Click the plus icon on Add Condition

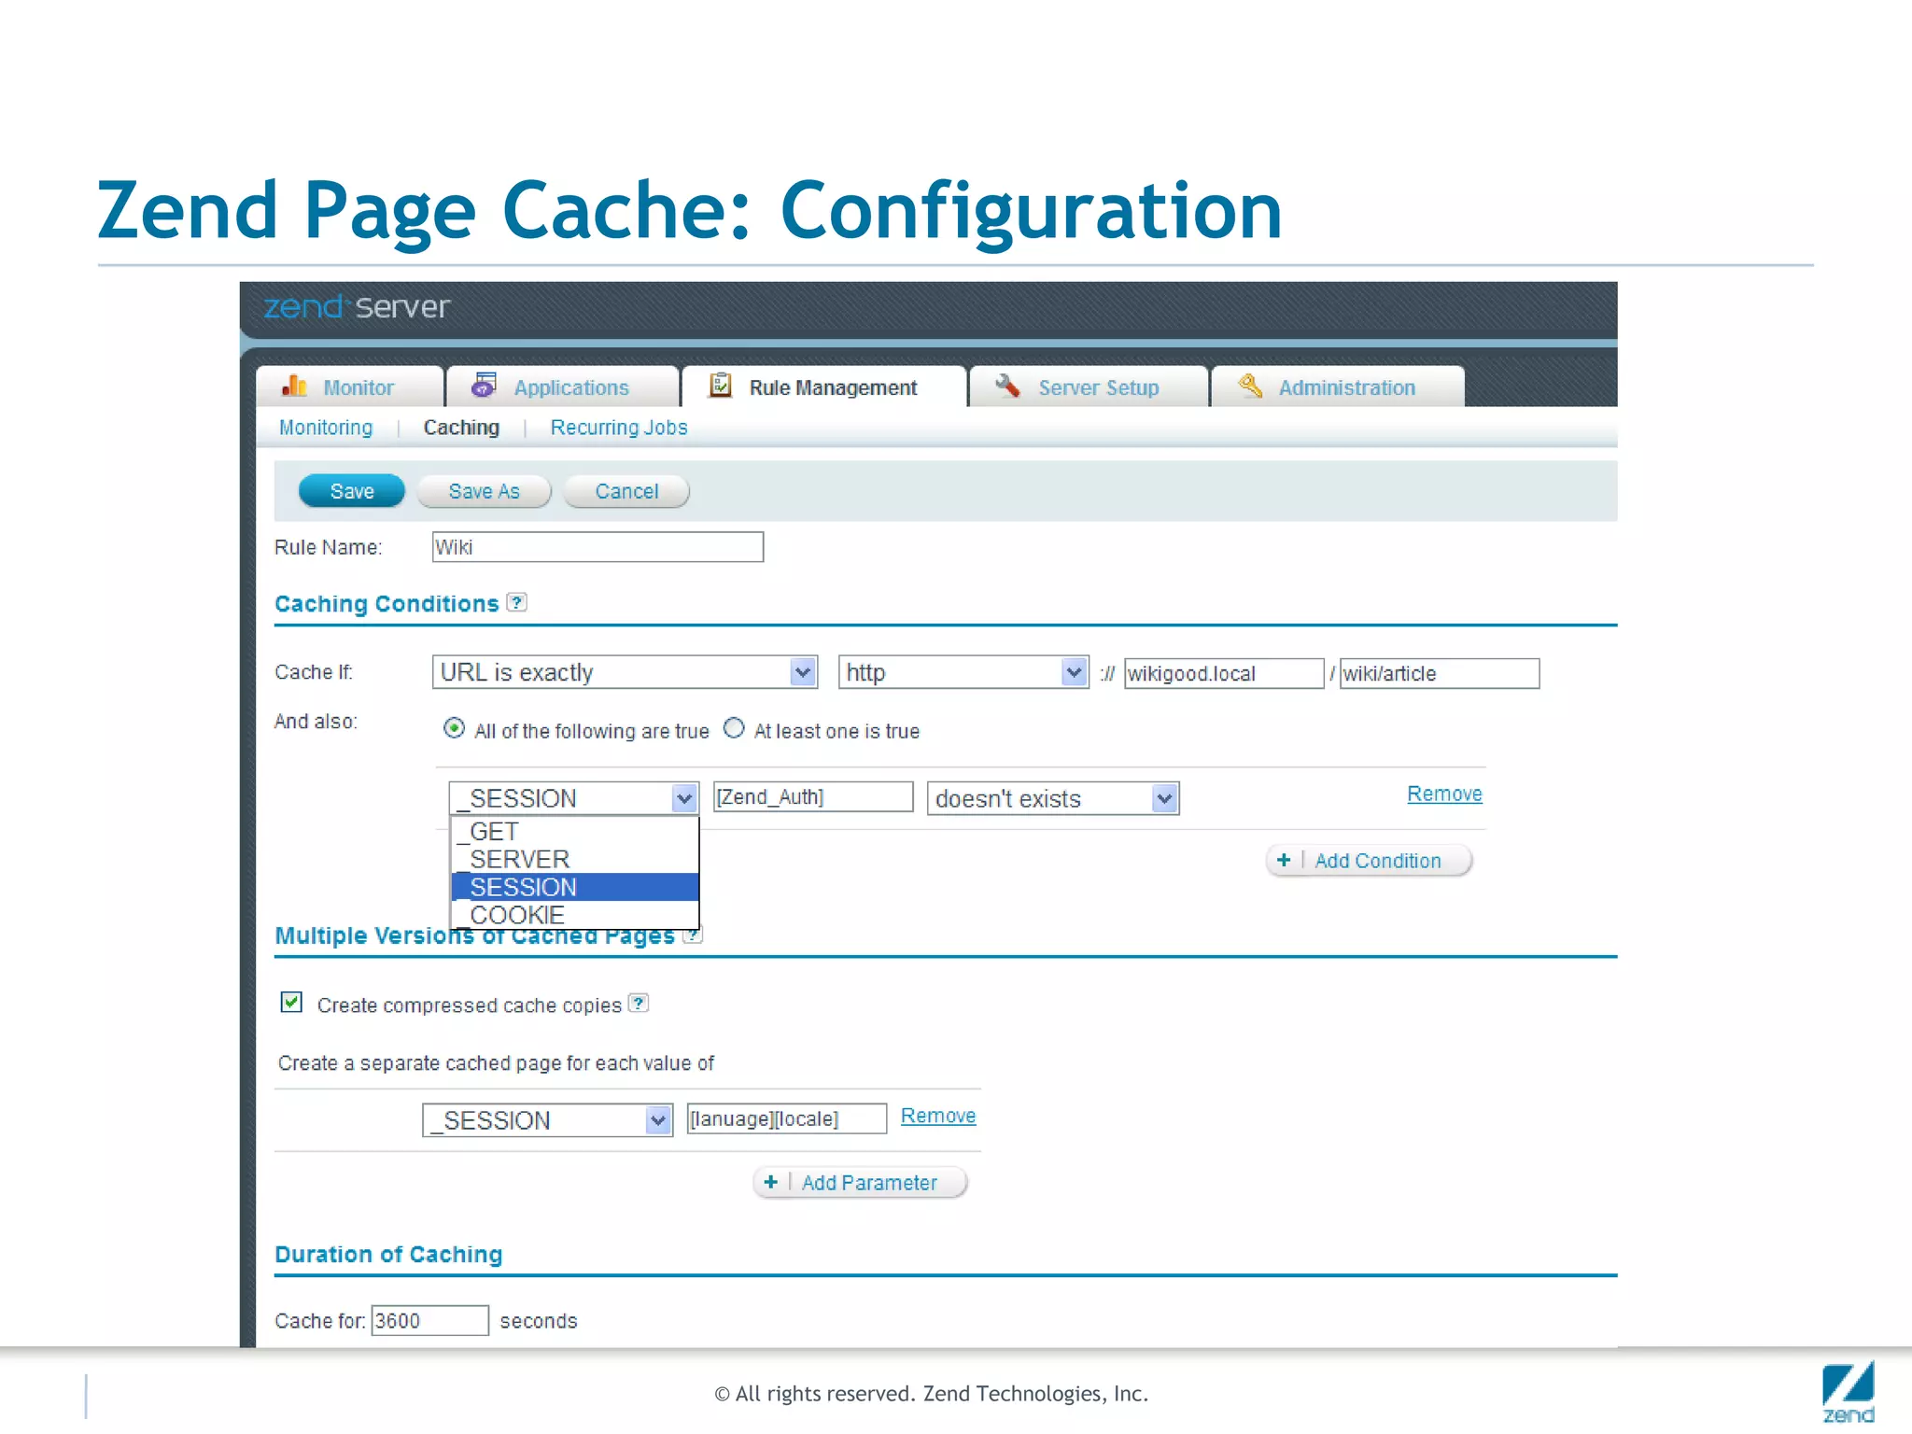point(1284,860)
